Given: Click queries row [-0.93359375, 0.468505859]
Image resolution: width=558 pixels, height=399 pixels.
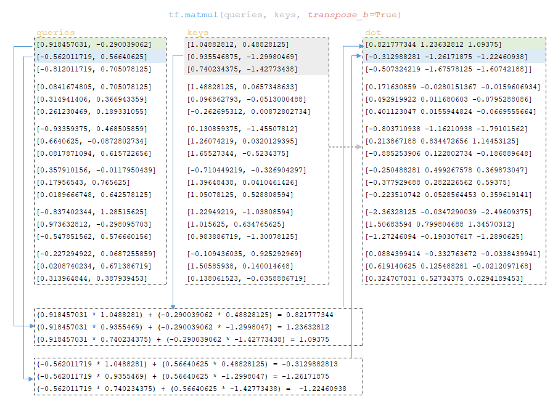Looking at the screenshot, I should pos(92,129).
